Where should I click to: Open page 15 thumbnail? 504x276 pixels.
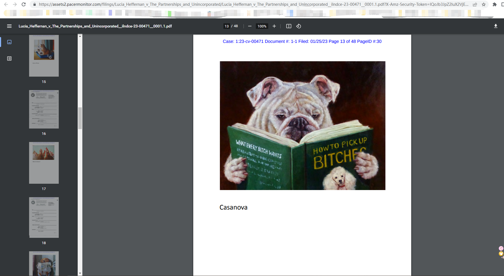coord(44,55)
